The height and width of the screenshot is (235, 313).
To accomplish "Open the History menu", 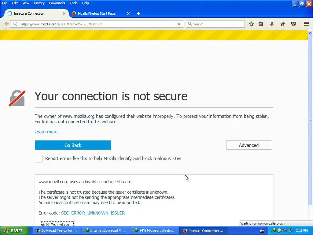I will click(39, 3).
